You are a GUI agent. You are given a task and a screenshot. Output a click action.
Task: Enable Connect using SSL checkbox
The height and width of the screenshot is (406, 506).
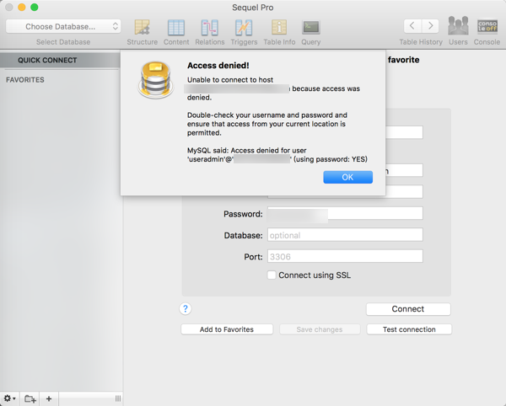click(272, 275)
